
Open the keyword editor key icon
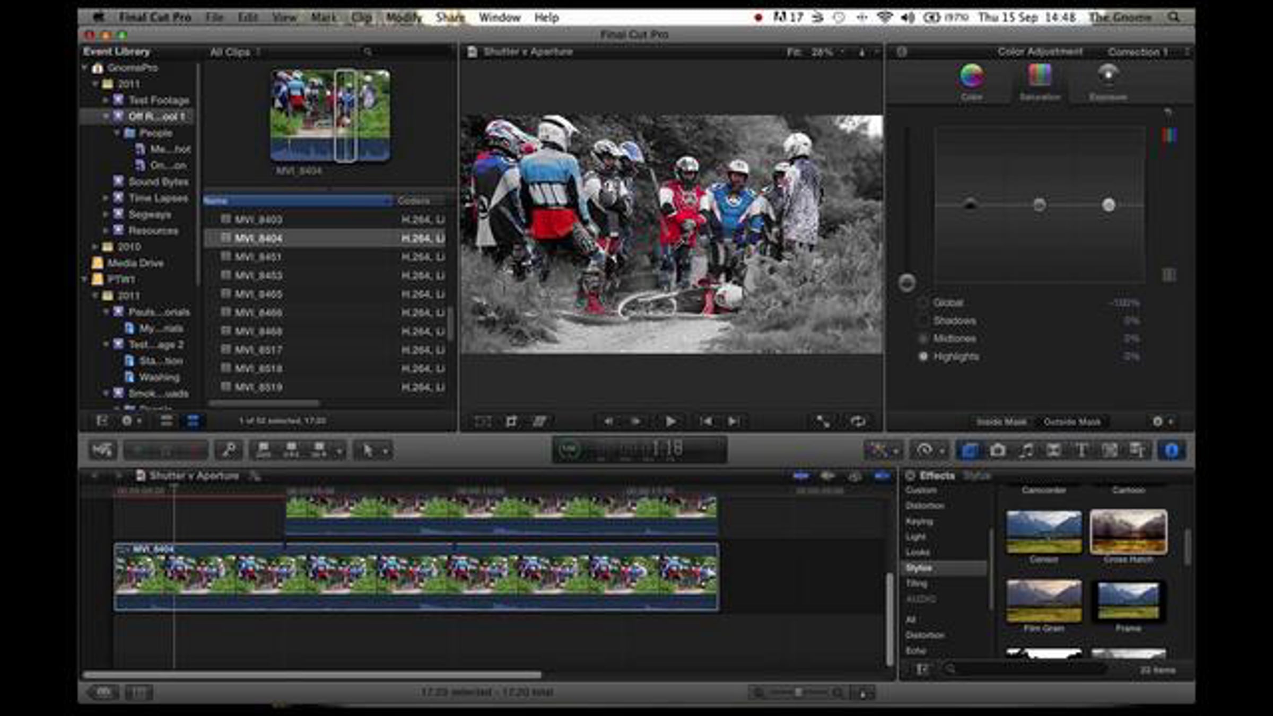(x=229, y=451)
